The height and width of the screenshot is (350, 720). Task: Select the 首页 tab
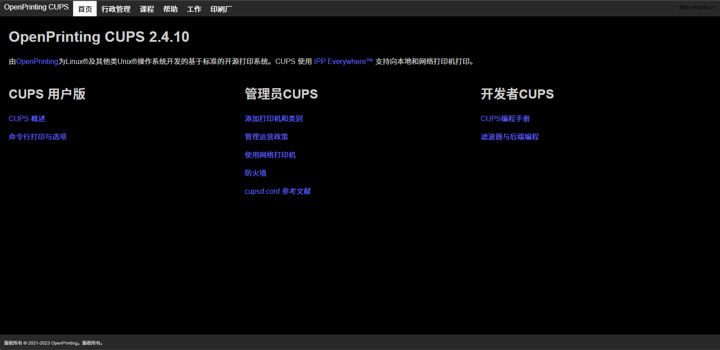click(85, 9)
